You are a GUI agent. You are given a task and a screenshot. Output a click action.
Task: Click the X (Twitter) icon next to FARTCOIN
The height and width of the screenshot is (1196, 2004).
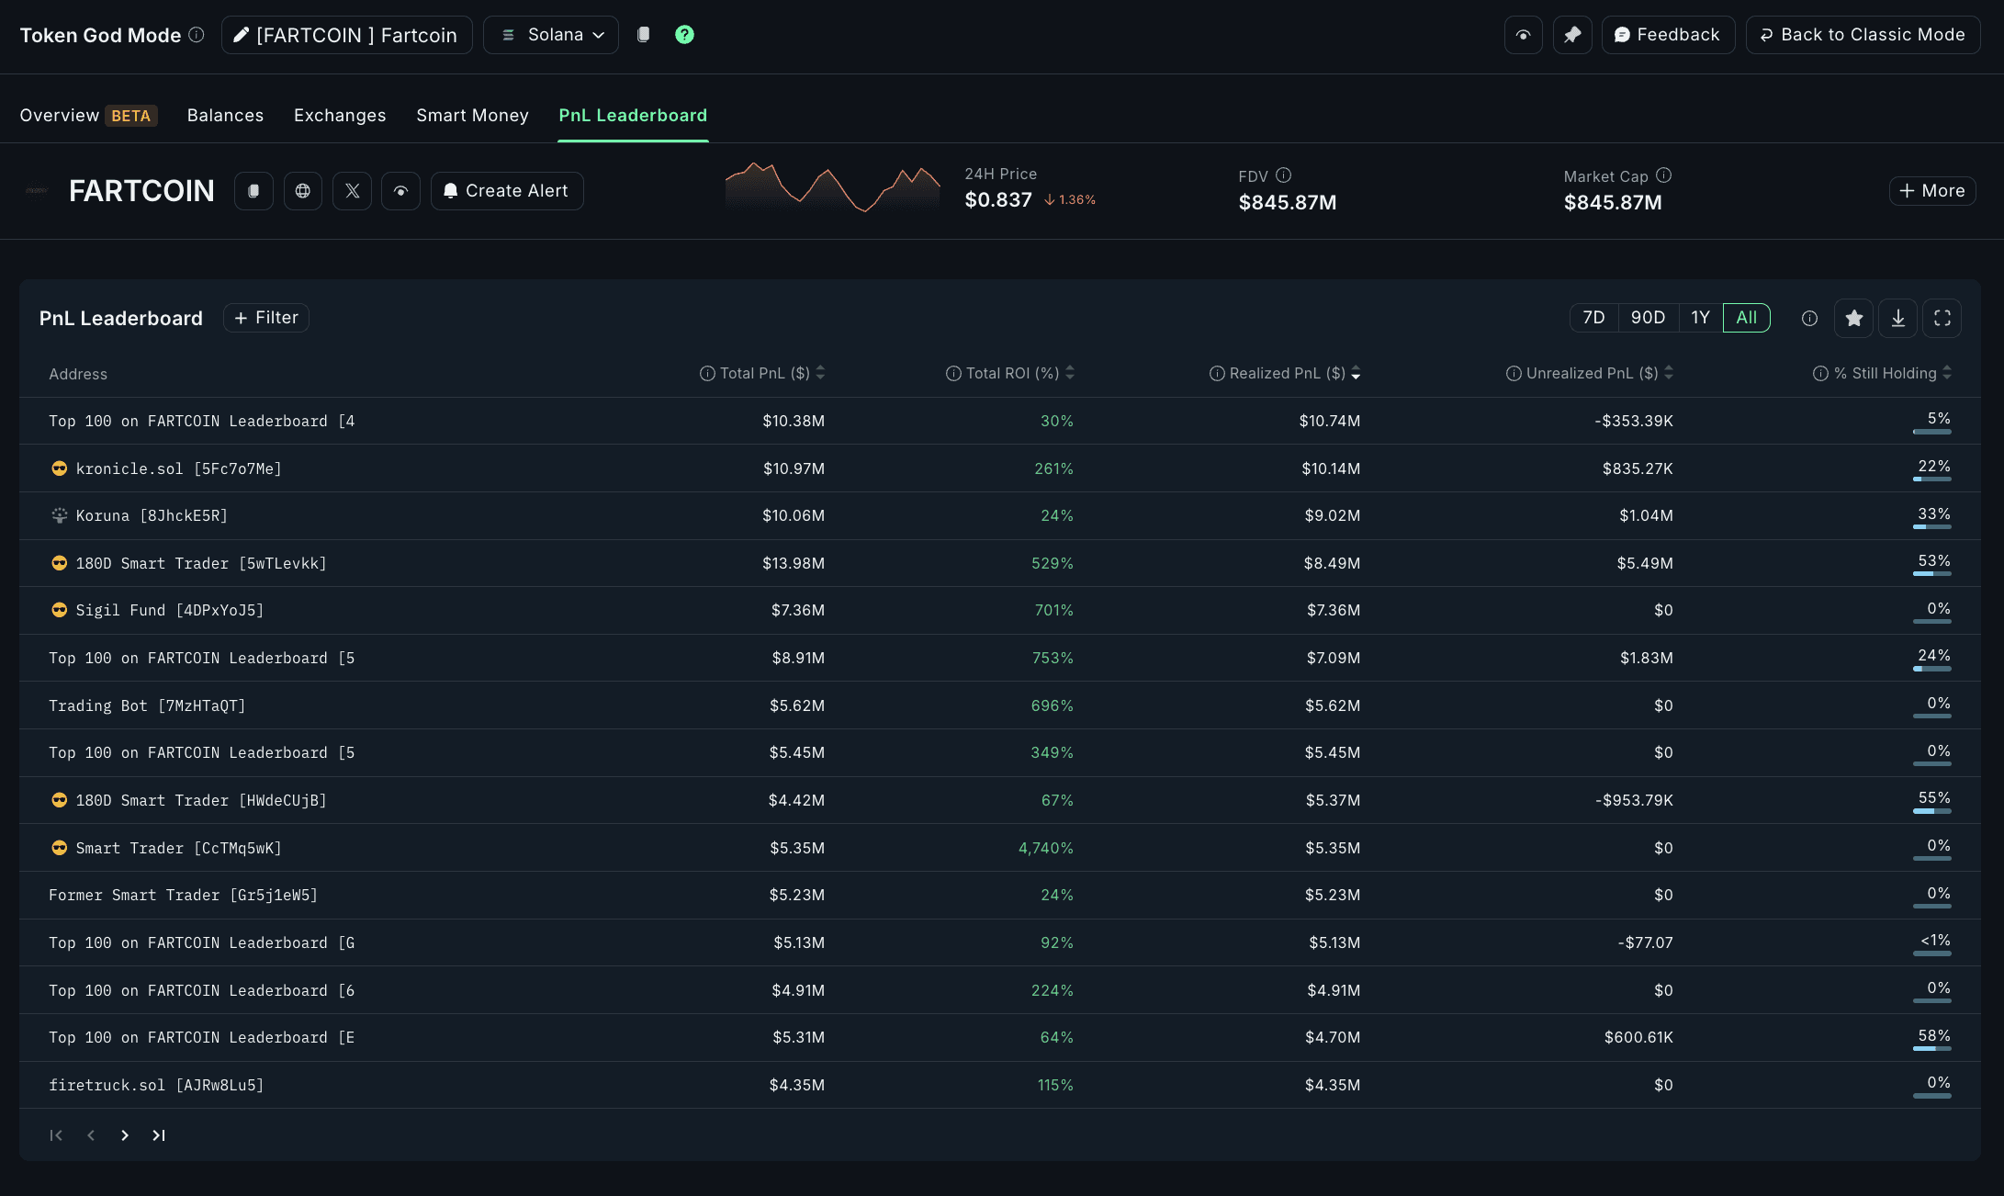point(352,191)
